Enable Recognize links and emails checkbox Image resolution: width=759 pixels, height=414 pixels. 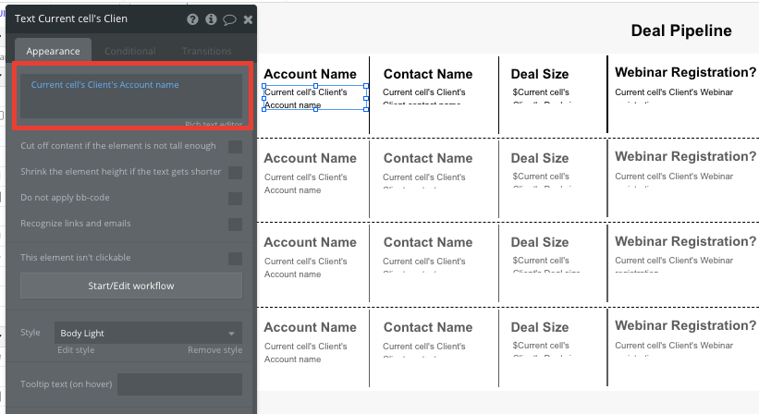click(235, 225)
